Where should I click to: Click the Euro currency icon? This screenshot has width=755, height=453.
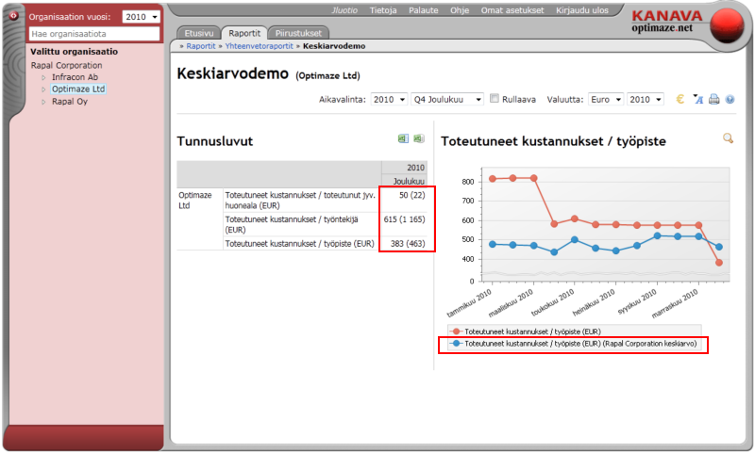pyautogui.click(x=680, y=99)
